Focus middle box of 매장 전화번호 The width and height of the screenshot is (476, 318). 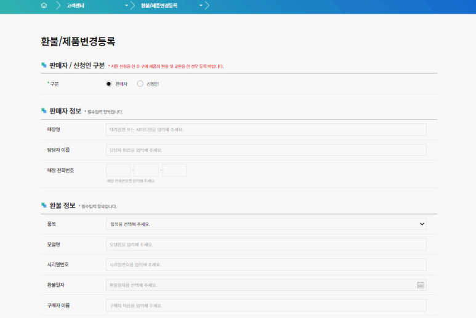pyautogui.click(x=147, y=170)
